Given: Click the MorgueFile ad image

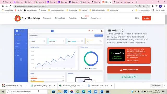Looking at the screenshot, I should coord(117,55).
